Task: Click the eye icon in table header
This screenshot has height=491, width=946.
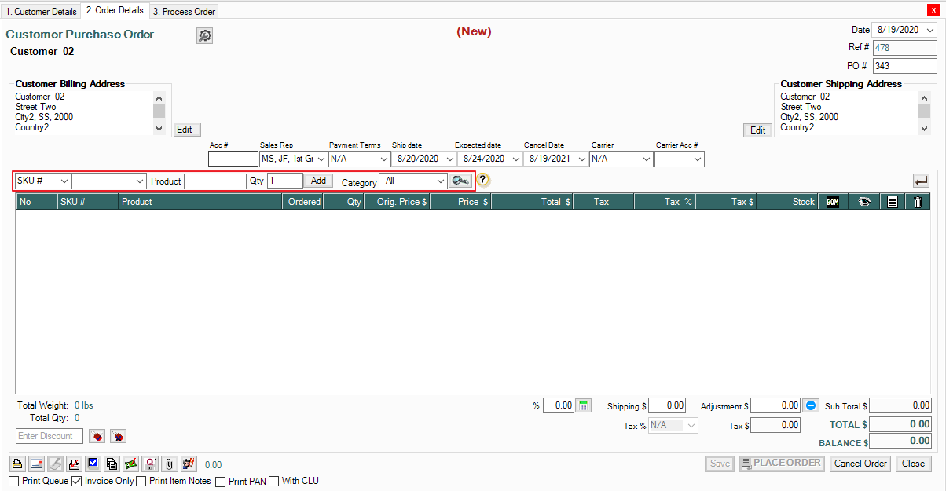Action: 864,202
